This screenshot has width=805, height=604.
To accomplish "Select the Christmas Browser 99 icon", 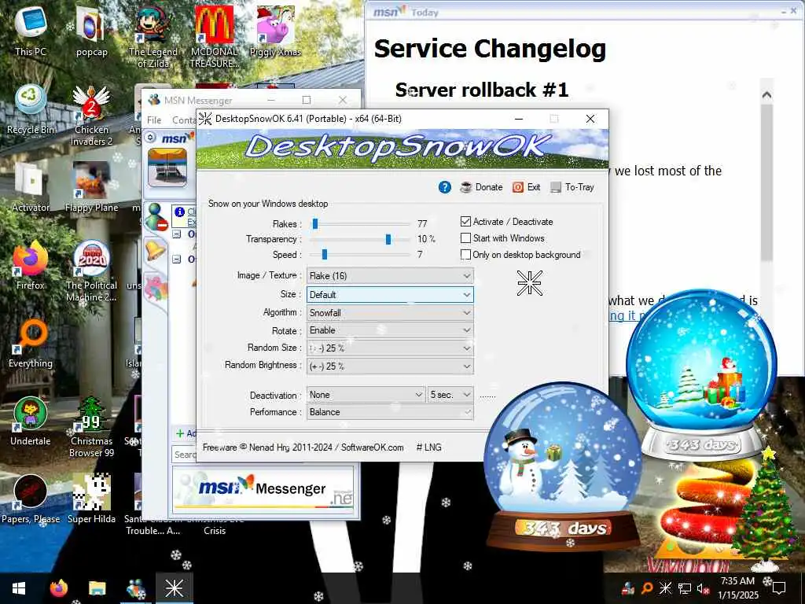I will tap(91, 426).
